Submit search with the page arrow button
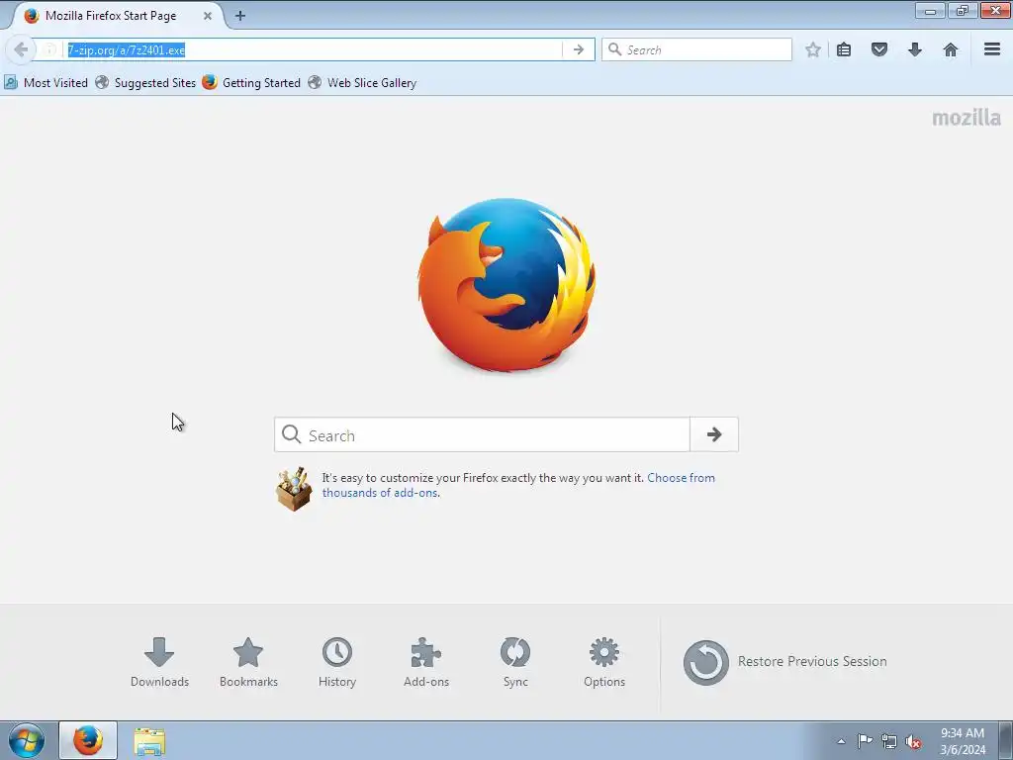Viewport: 1013px width, 760px height. (714, 435)
